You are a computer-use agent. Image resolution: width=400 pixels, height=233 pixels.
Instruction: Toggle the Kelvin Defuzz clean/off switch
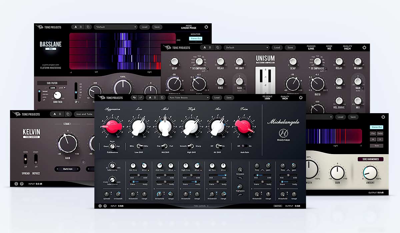(x=36, y=160)
